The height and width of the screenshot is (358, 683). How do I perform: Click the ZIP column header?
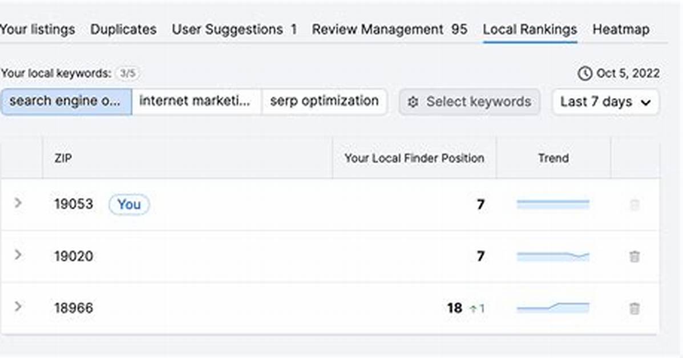point(63,158)
